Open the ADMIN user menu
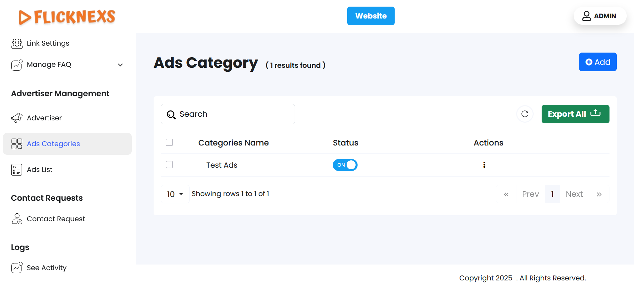634x290 pixels. [x=600, y=16]
